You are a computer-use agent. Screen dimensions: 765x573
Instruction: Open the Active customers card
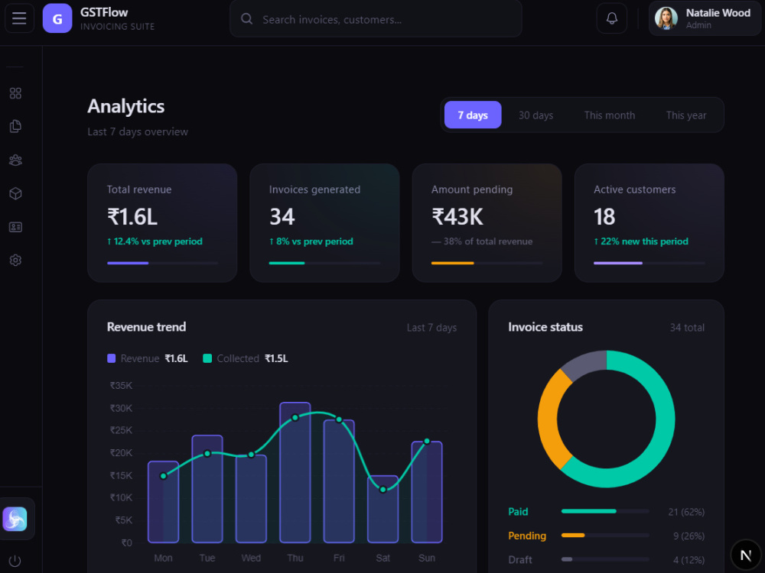click(x=649, y=223)
